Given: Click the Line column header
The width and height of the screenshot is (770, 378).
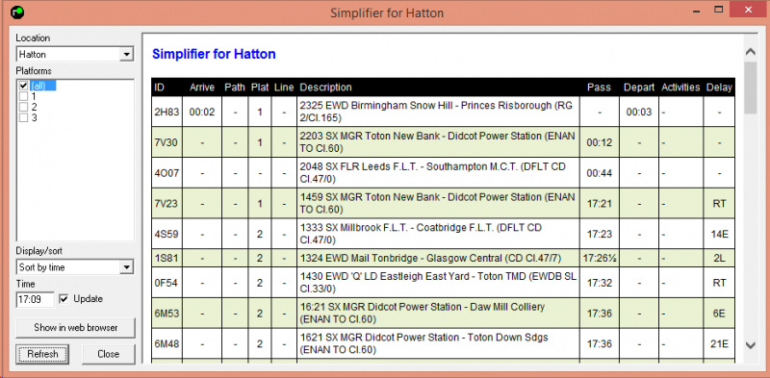Looking at the screenshot, I should click(284, 88).
